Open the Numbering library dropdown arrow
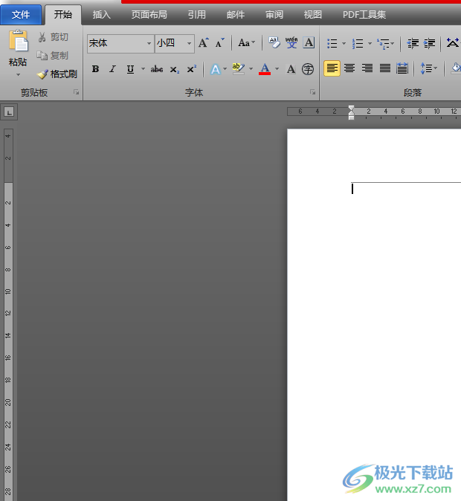 tap(370, 43)
